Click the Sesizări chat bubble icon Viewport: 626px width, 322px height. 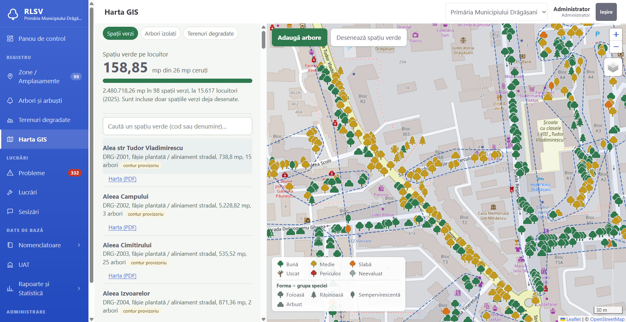tap(10, 212)
